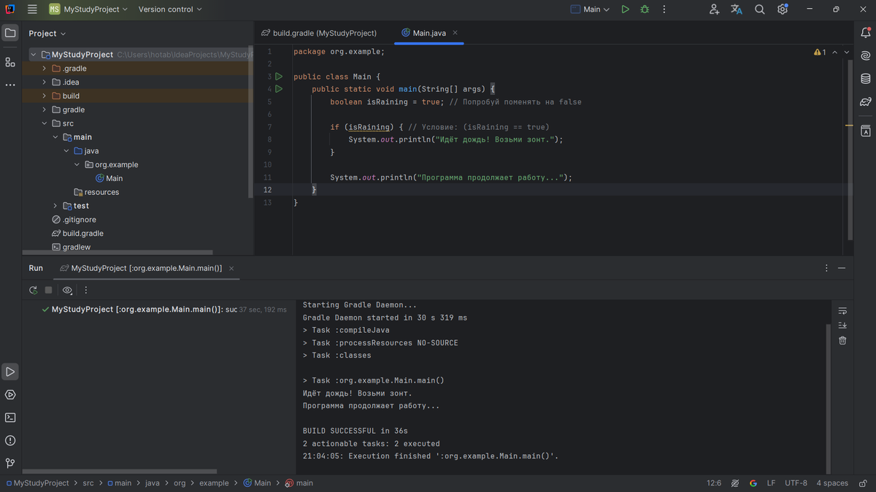Hide the Run tool window
876x492 pixels.
pyautogui.click(x=842, y=268)
